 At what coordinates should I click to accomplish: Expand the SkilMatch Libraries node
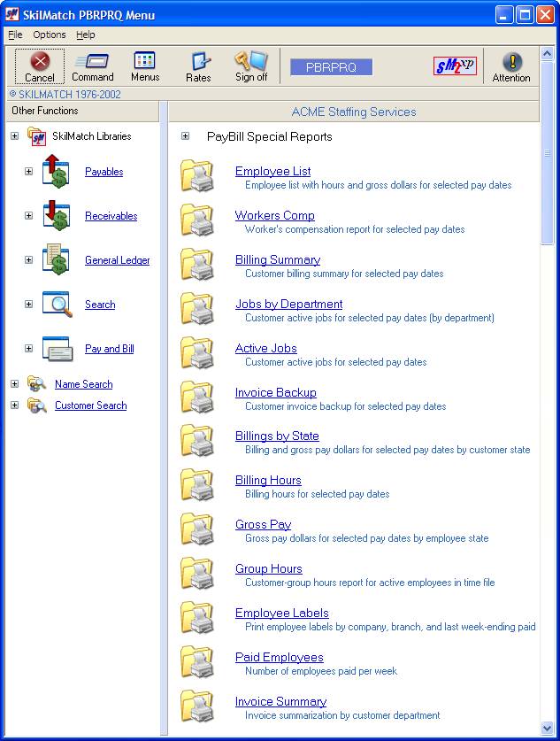pyautogui.click(x=15, y=136)
